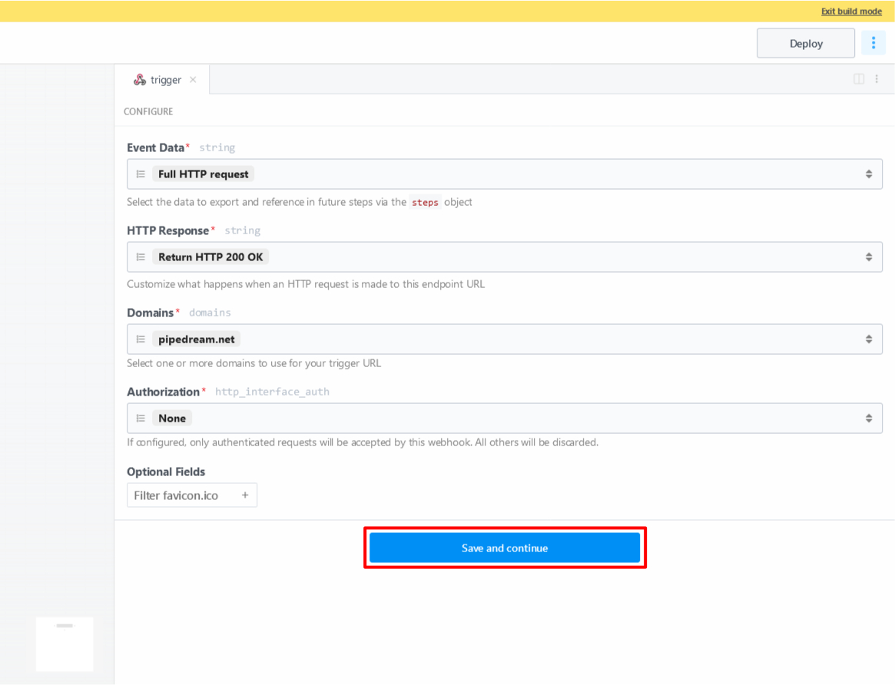Screen dimensions: 895x685
Task: Click the Authorization field label
Action: tap(163, 392)
